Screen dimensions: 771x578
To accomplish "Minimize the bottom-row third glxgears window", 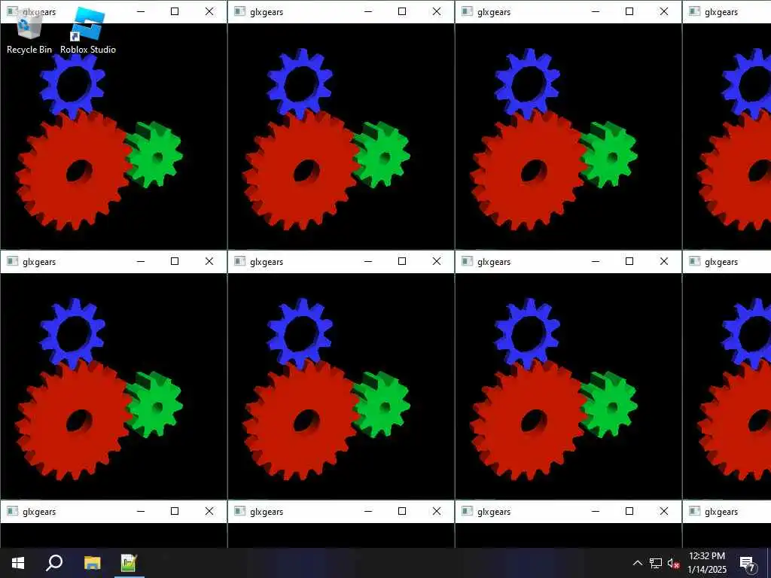I will pos(596,511).
